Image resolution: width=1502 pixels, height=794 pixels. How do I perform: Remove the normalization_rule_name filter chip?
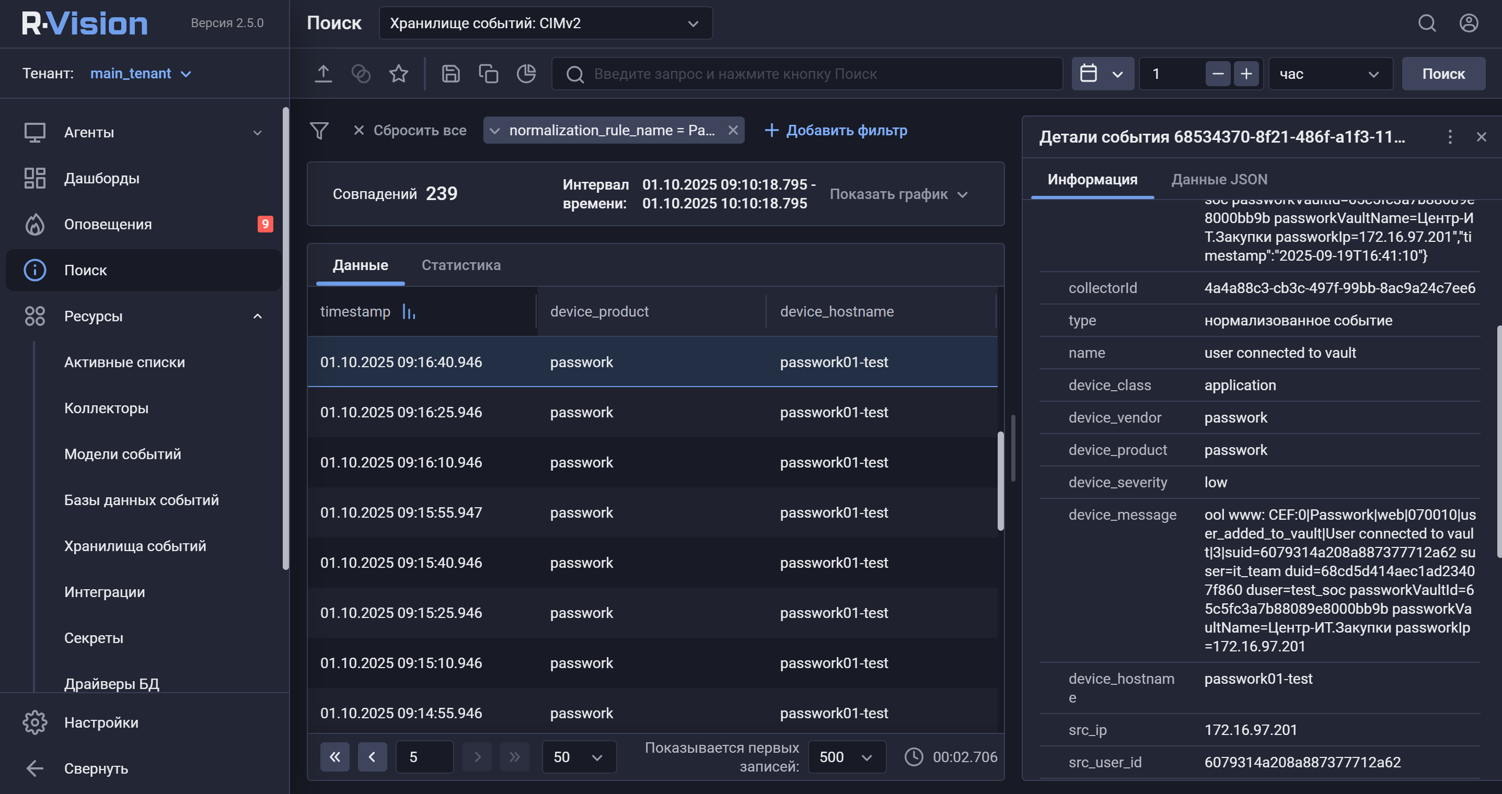pyautogui.click(x=733, y=131)
